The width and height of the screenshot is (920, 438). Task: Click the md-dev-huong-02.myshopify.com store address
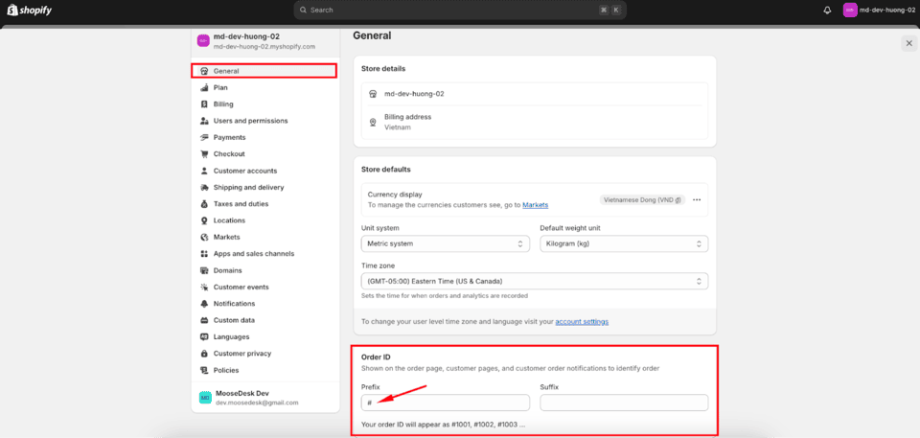(264, 46)
